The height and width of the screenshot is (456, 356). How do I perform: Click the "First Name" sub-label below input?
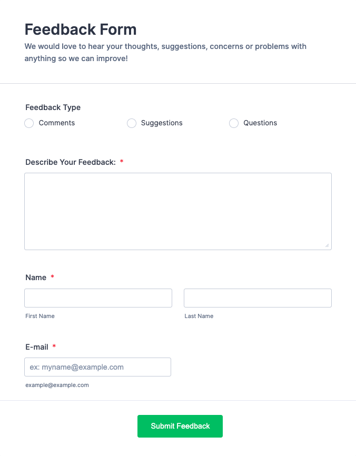tap(40, 316)
